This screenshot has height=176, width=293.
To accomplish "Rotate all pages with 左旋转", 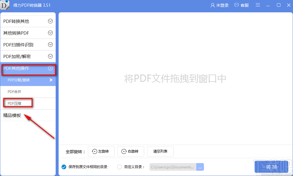I will tap(101, 151).
